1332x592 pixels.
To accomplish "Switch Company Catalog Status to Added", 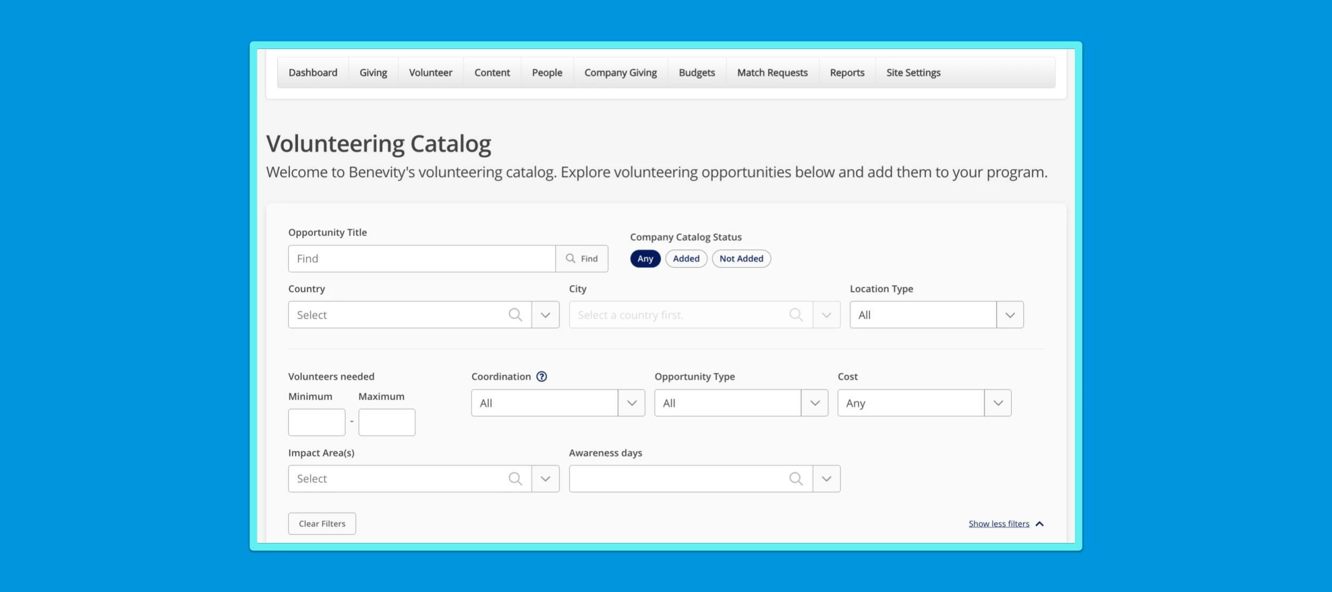I will (x=686, y=258).
